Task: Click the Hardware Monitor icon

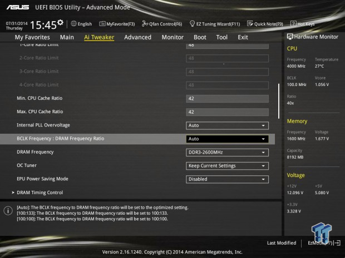Action: (290, 37)
